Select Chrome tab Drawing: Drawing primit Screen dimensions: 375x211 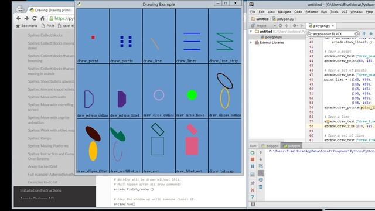click(51, 10)
